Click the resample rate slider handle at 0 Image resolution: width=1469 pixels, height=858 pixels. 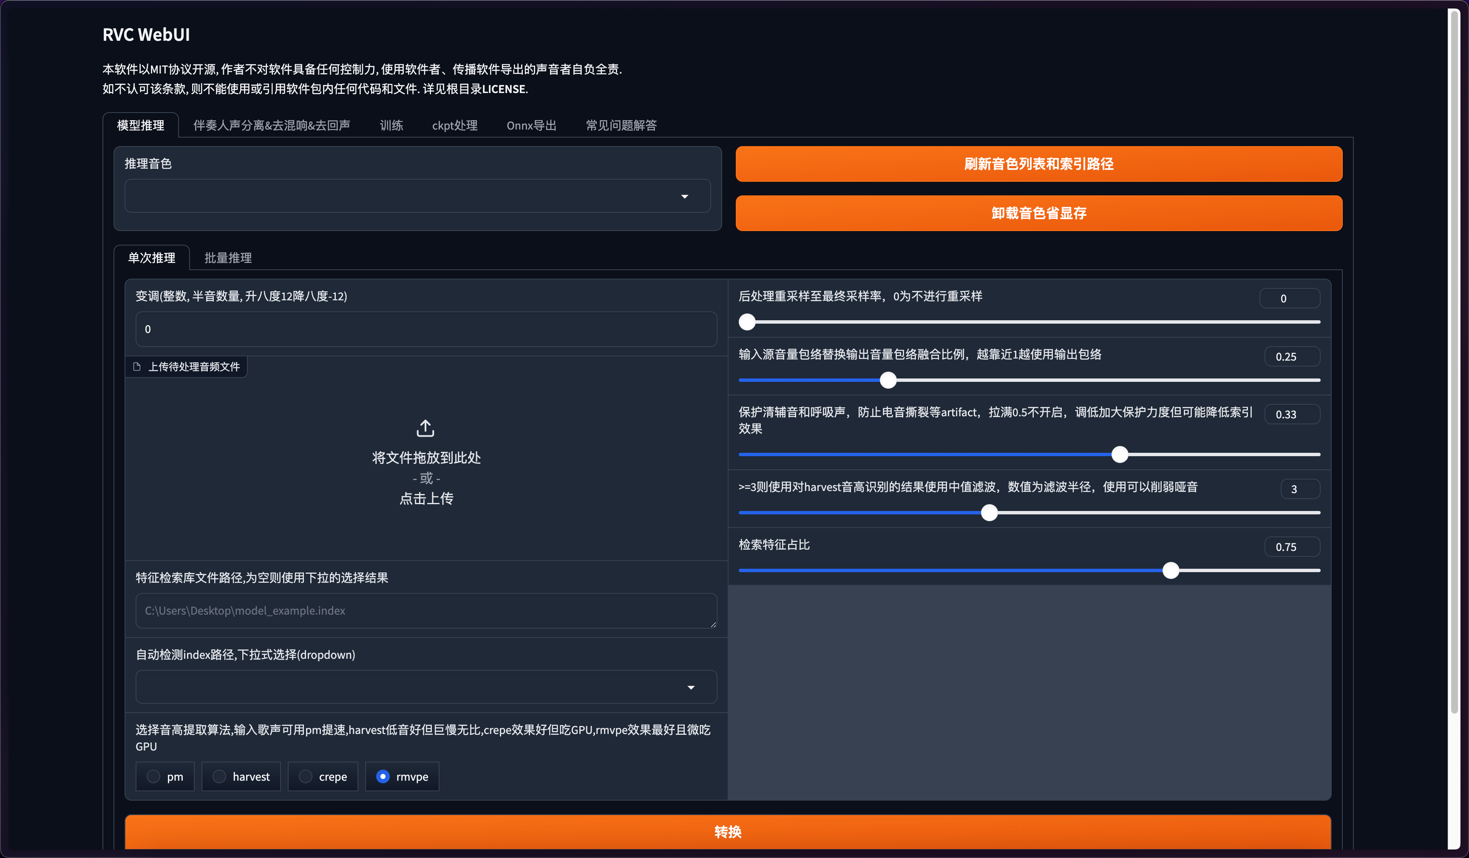[x=747, y=322]
